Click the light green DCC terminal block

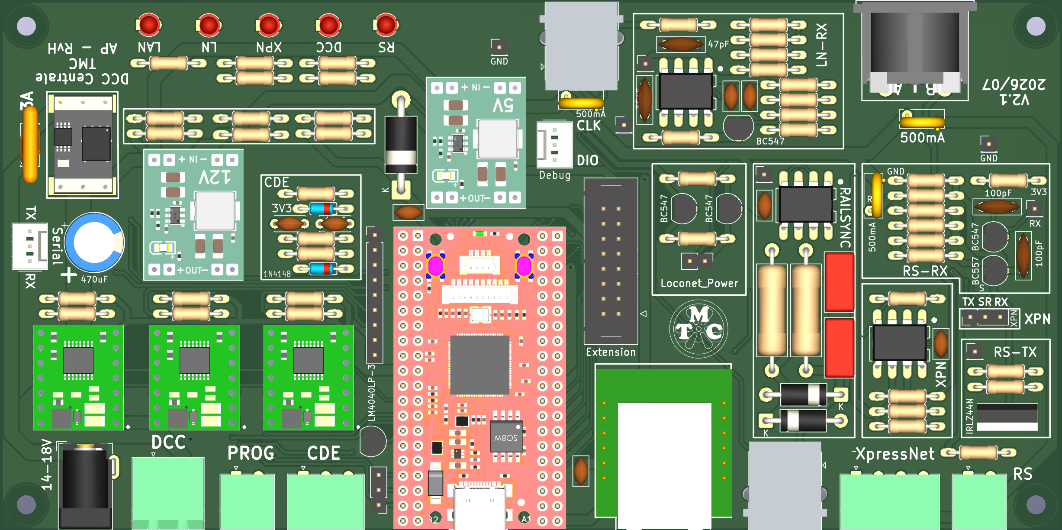[x=168, y=493]
